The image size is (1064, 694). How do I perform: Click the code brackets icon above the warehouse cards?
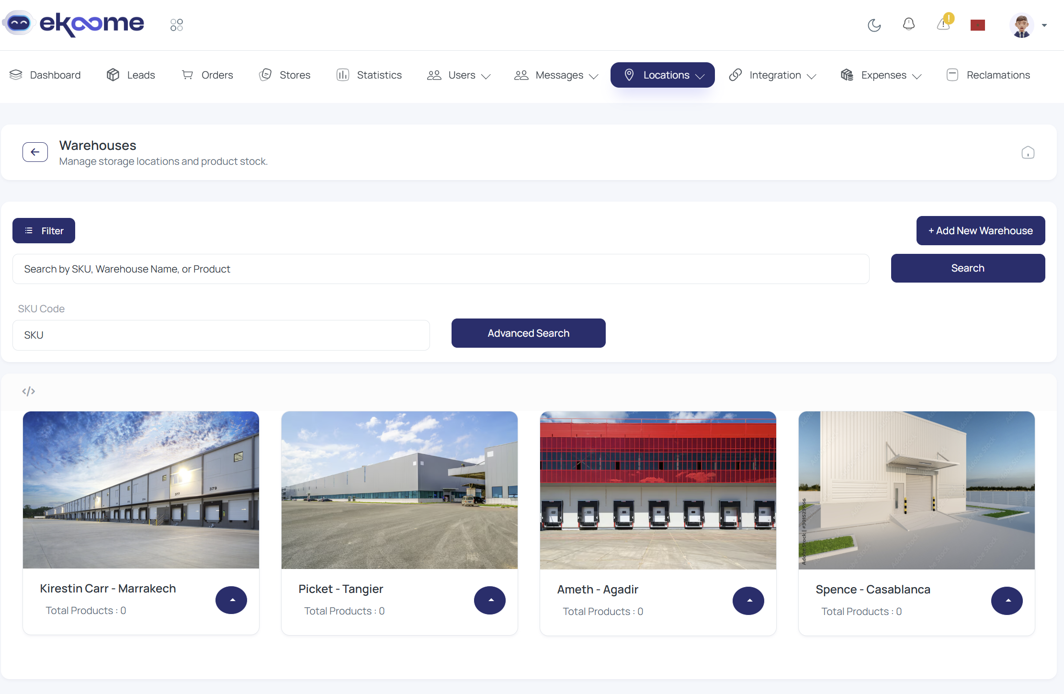coord(29,391)
